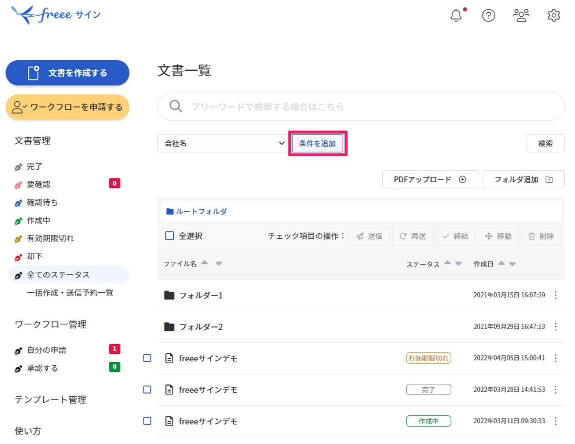
Task: Click document icon of 有効期限切れ file
Action: pos(169,358)
